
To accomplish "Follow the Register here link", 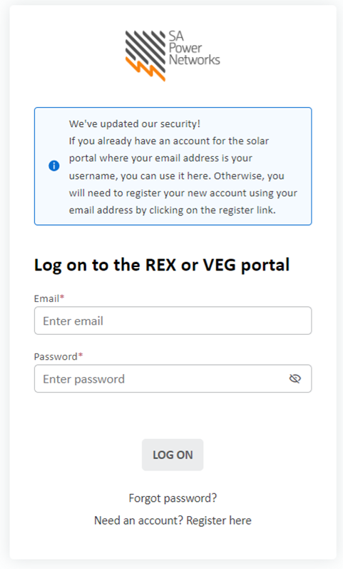I will pos(219,520).
